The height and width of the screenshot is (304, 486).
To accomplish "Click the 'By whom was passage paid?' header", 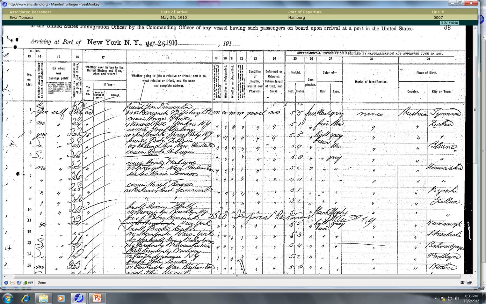I will coord(59,73).
